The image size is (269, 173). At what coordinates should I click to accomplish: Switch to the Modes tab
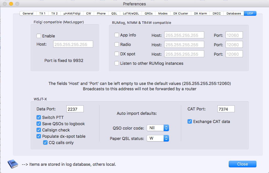(x=163, y=14)
